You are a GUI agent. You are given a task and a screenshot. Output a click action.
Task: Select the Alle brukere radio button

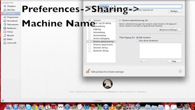(x=137, y=38)
